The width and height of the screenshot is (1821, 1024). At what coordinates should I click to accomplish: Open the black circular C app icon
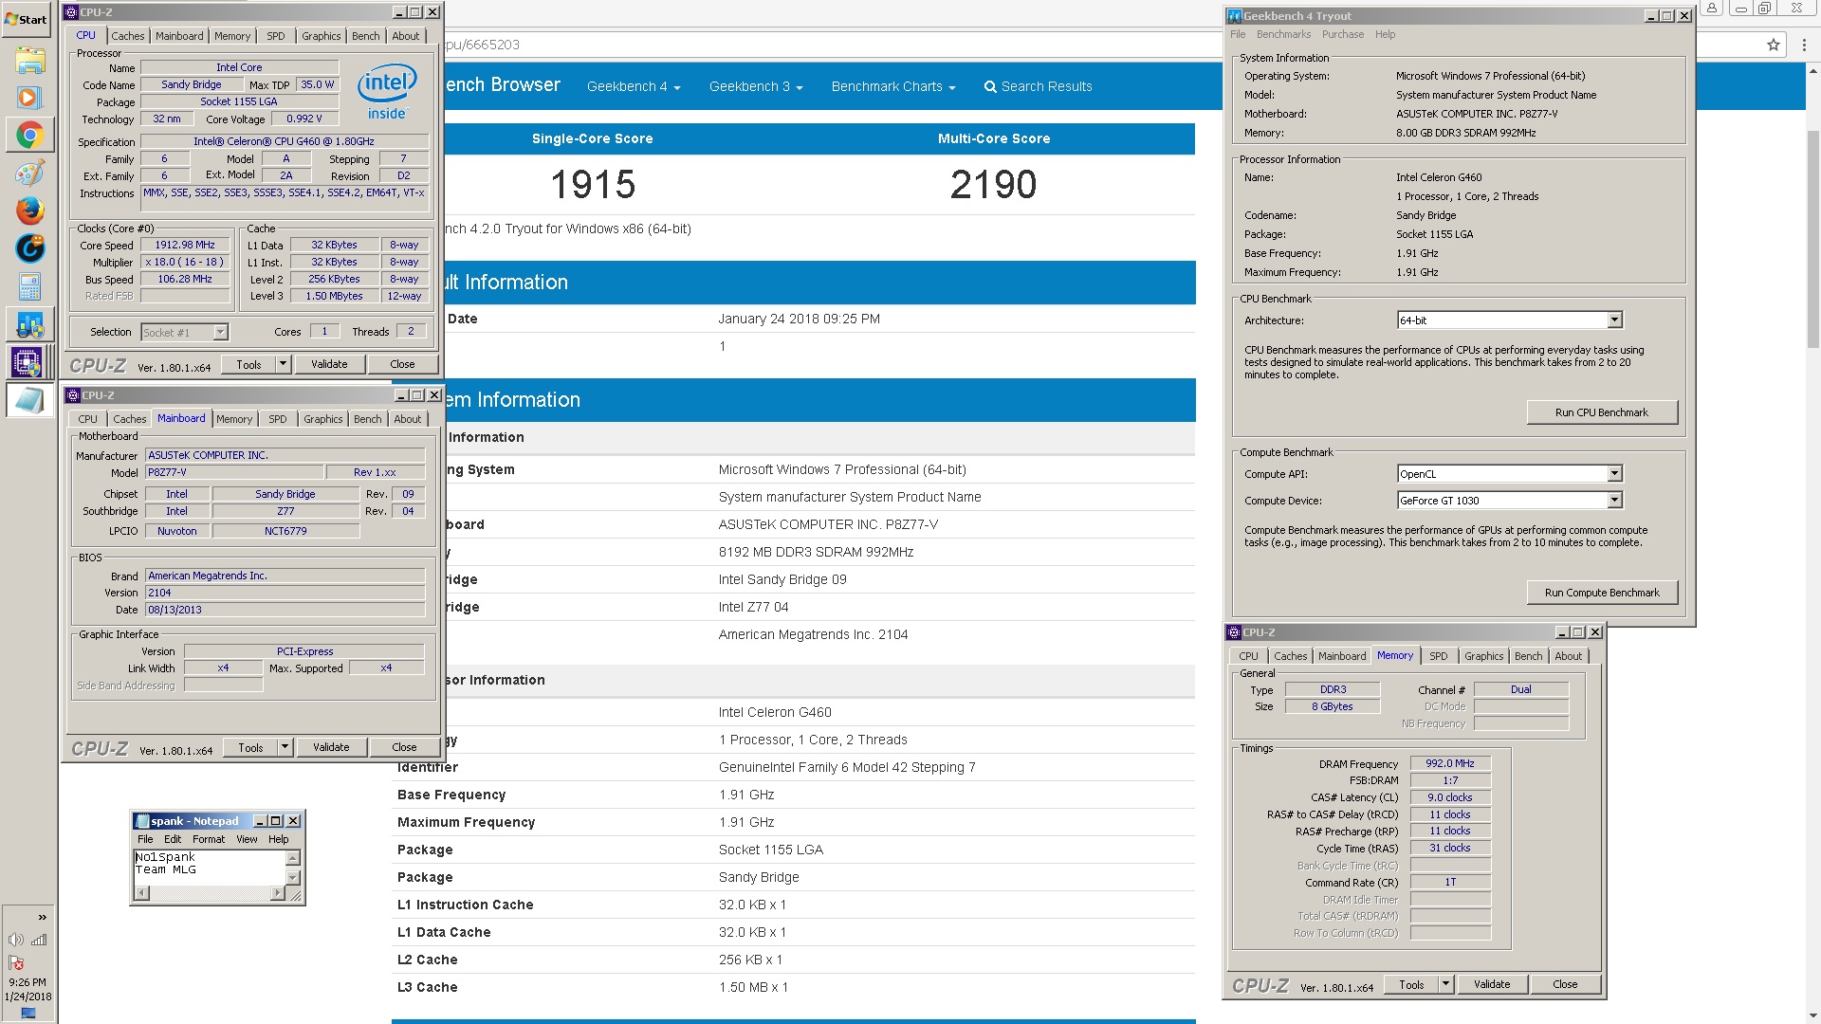click(x=29, y=248)
